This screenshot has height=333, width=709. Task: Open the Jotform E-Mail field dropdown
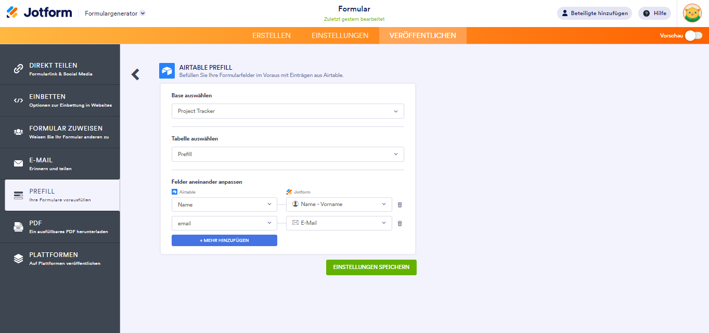point(339,223)
